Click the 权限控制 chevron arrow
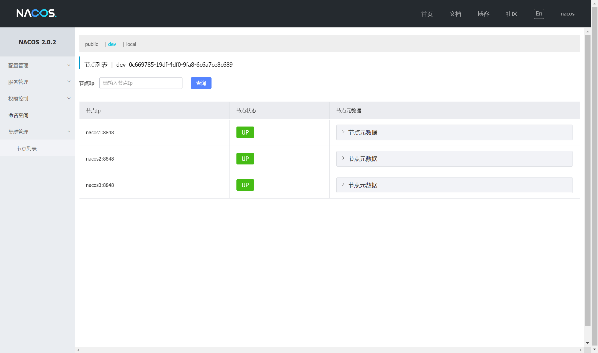The width and height of the screenshot is (598, 353). coord(69,98)
